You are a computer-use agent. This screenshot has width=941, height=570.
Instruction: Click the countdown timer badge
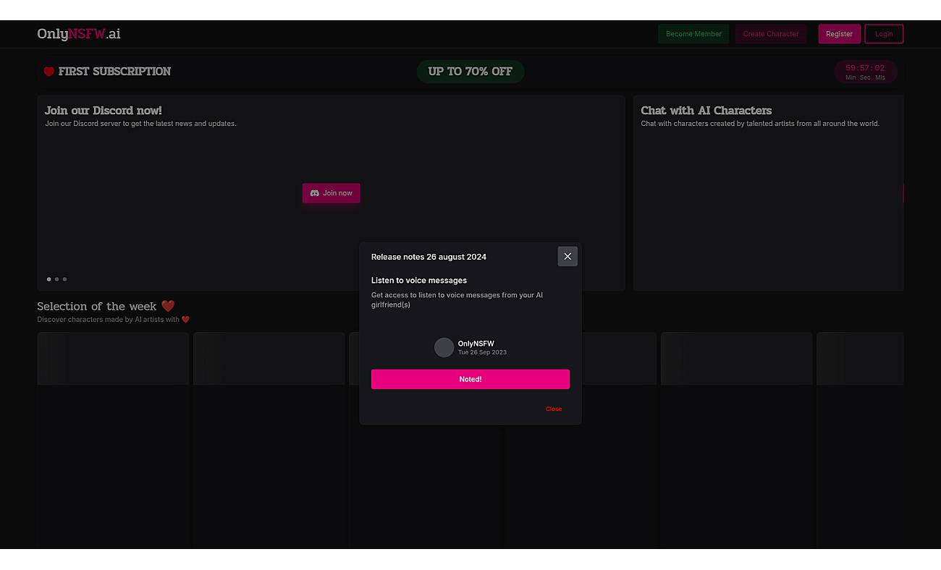[x=865, y=72]
